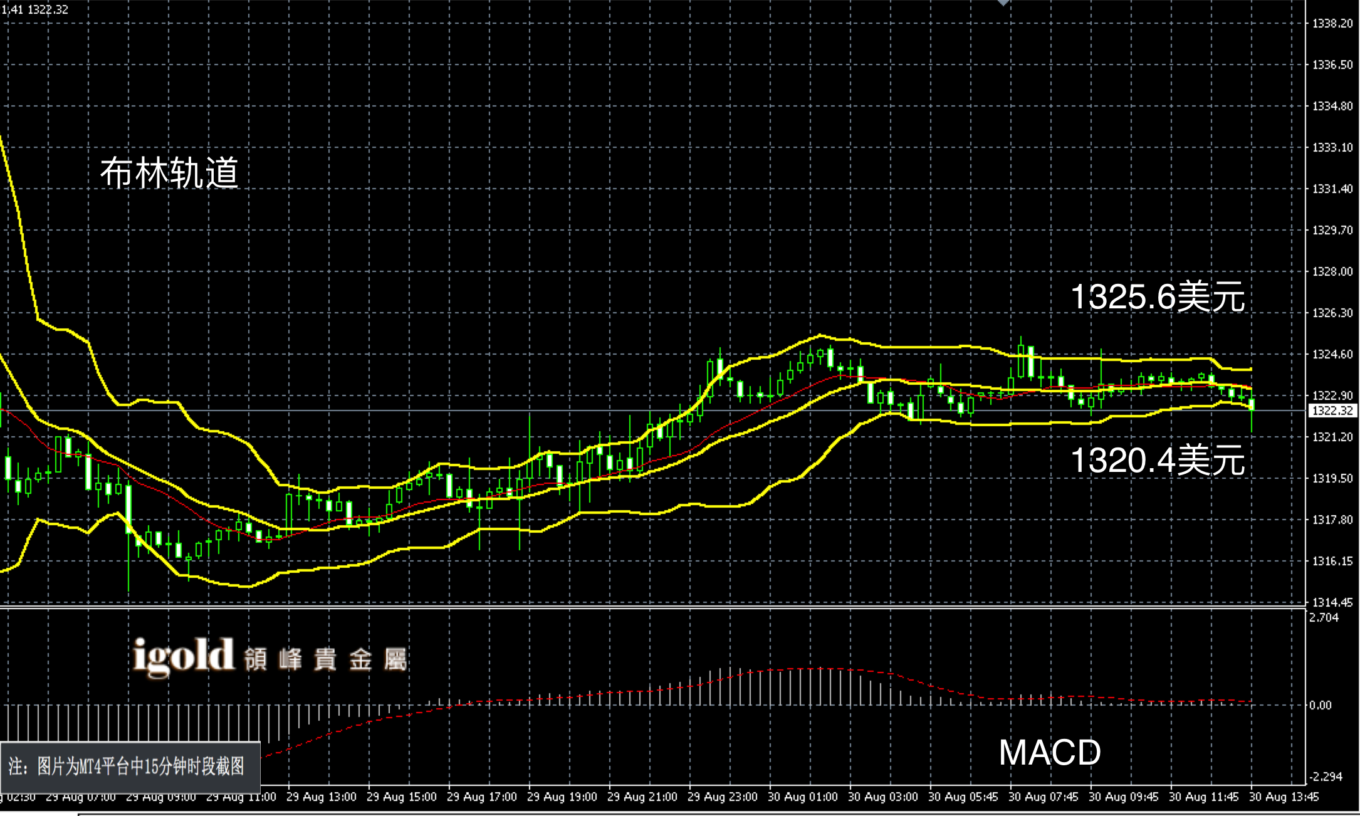The height and width of the screenshot is (816, 1360).
Task: Click the MT4 15-minute note box
Action: [130, 766]
